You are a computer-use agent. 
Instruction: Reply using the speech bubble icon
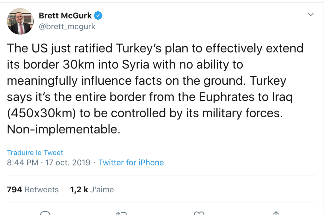coord(45,213)
